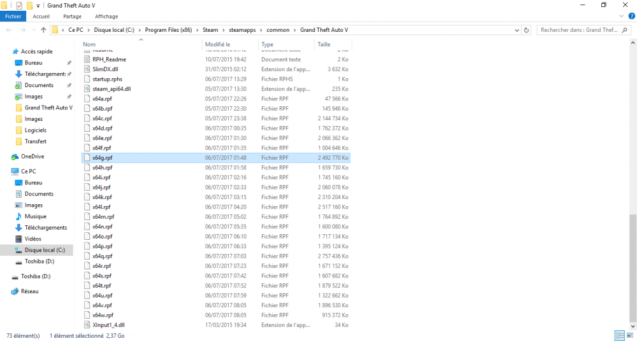637x341 pixels.
Task: Open the Fichier menu
Action: pyautogui.click(x=13, y=17)
